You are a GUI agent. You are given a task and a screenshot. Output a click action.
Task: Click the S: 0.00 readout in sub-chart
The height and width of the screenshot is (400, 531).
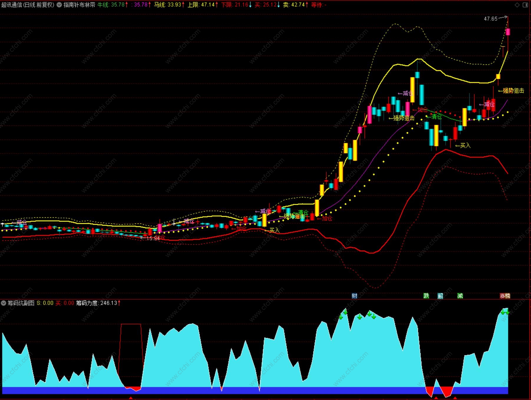(45, 303)
